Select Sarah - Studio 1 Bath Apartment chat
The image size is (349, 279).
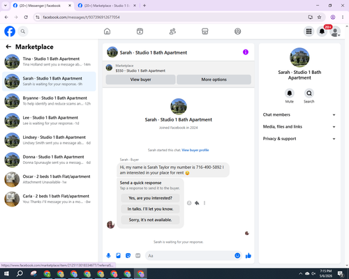[x=49, y=82]
